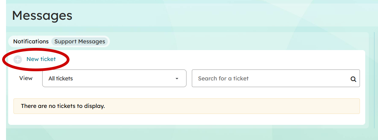This screenshot has width=378, height=140.
Task: Click the circled New ticket text
Action: tap(41, 59)
